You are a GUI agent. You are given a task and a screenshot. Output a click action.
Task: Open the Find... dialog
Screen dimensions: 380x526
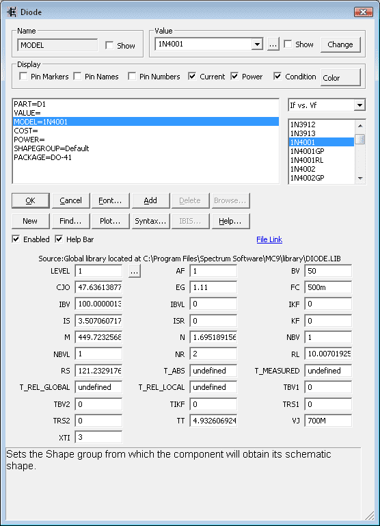click(70, 221)
